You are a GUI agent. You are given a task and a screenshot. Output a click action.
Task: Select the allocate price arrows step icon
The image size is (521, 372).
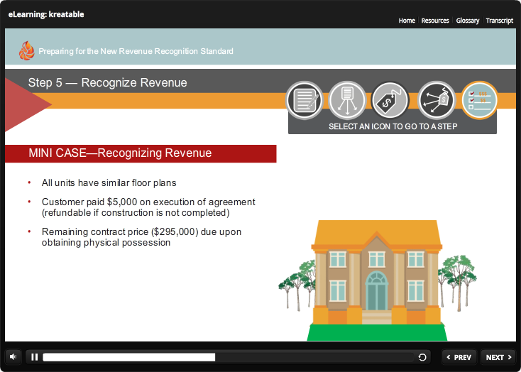pos(436,100)
